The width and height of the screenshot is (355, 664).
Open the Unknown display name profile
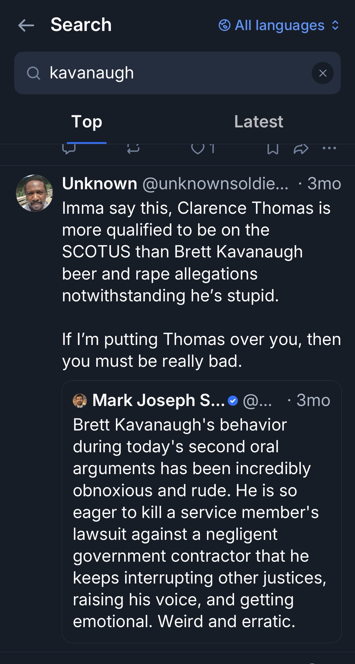[x=99, y=184]
